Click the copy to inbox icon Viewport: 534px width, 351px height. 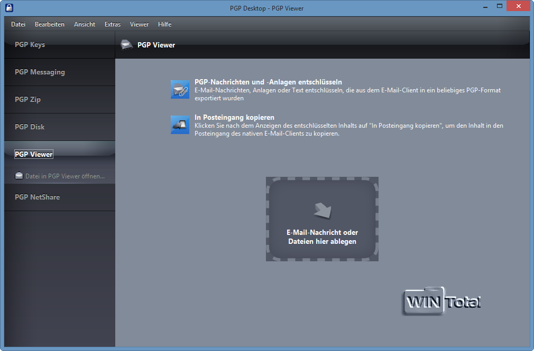pos(180,125)
